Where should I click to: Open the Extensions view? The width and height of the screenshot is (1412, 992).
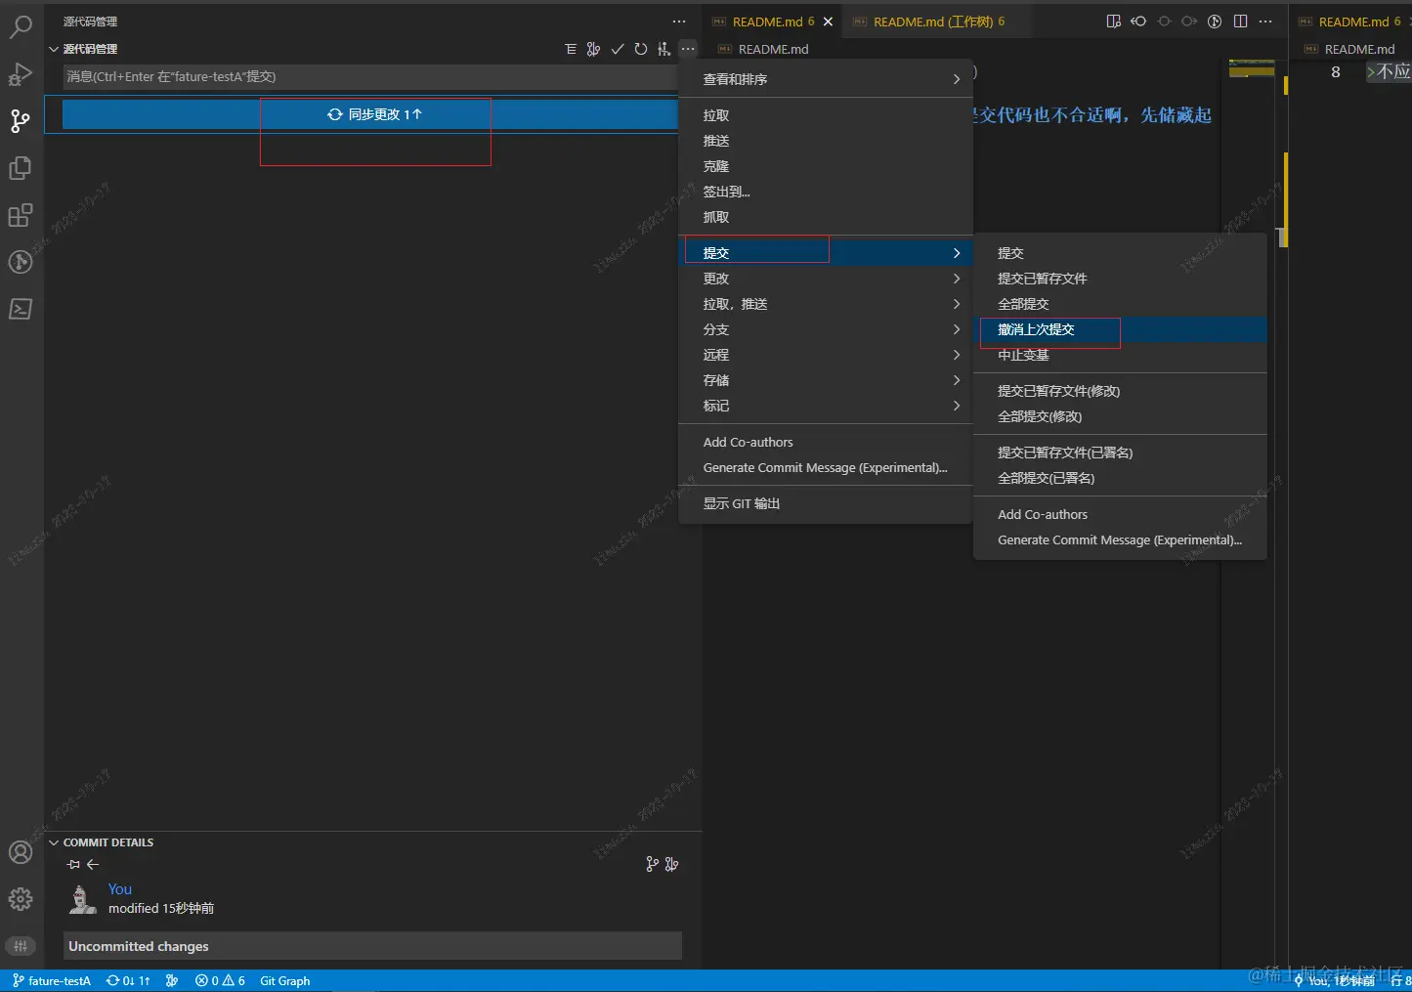21,215
